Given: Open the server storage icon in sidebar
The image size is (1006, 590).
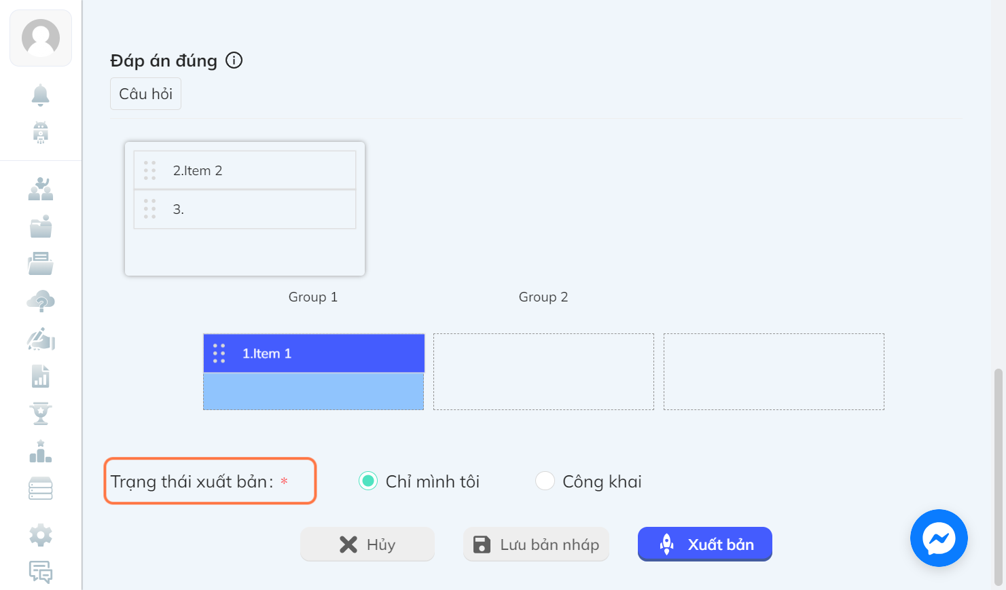Looking at the screenshot, I should tap(41, 488).
